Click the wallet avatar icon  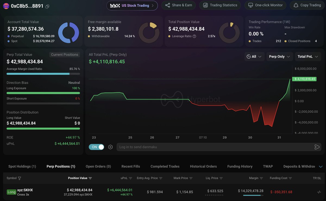(x=6, y=6)
